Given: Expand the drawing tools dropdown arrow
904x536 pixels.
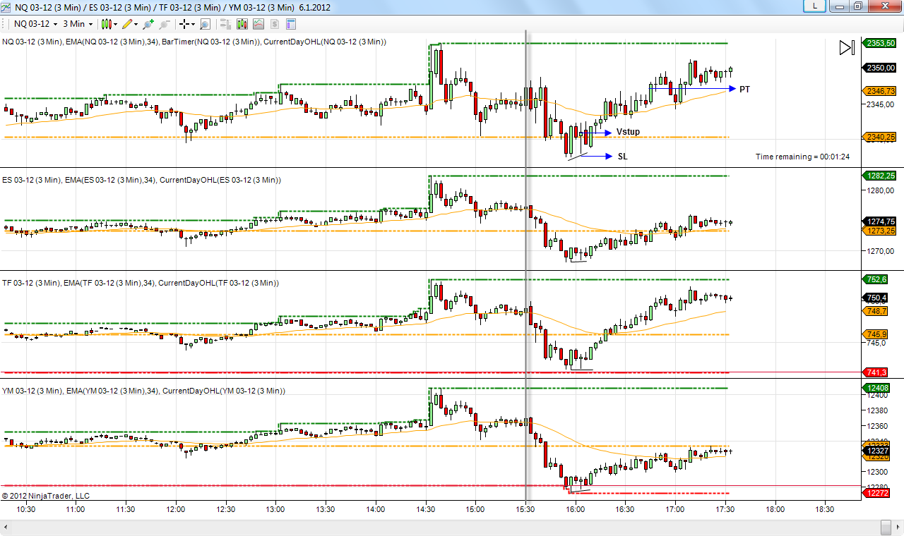Looking at the screenshot, I should click(x=136, y=24).
